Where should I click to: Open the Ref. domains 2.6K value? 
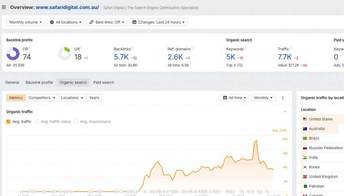point(175,57)
